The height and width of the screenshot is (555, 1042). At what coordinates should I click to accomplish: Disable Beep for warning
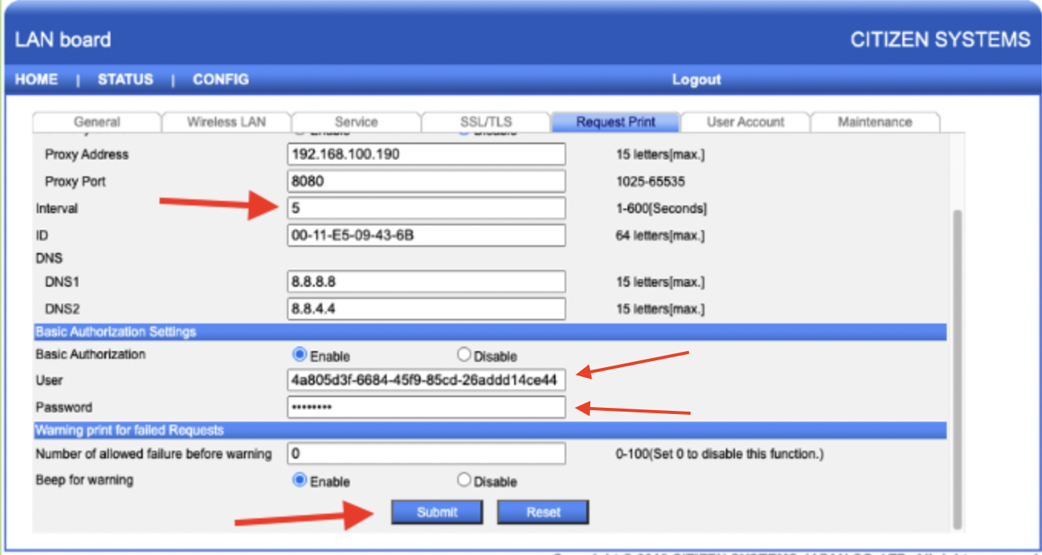point(463,479)
